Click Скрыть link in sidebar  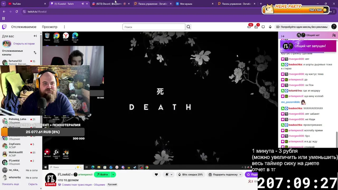coord(33,184)
